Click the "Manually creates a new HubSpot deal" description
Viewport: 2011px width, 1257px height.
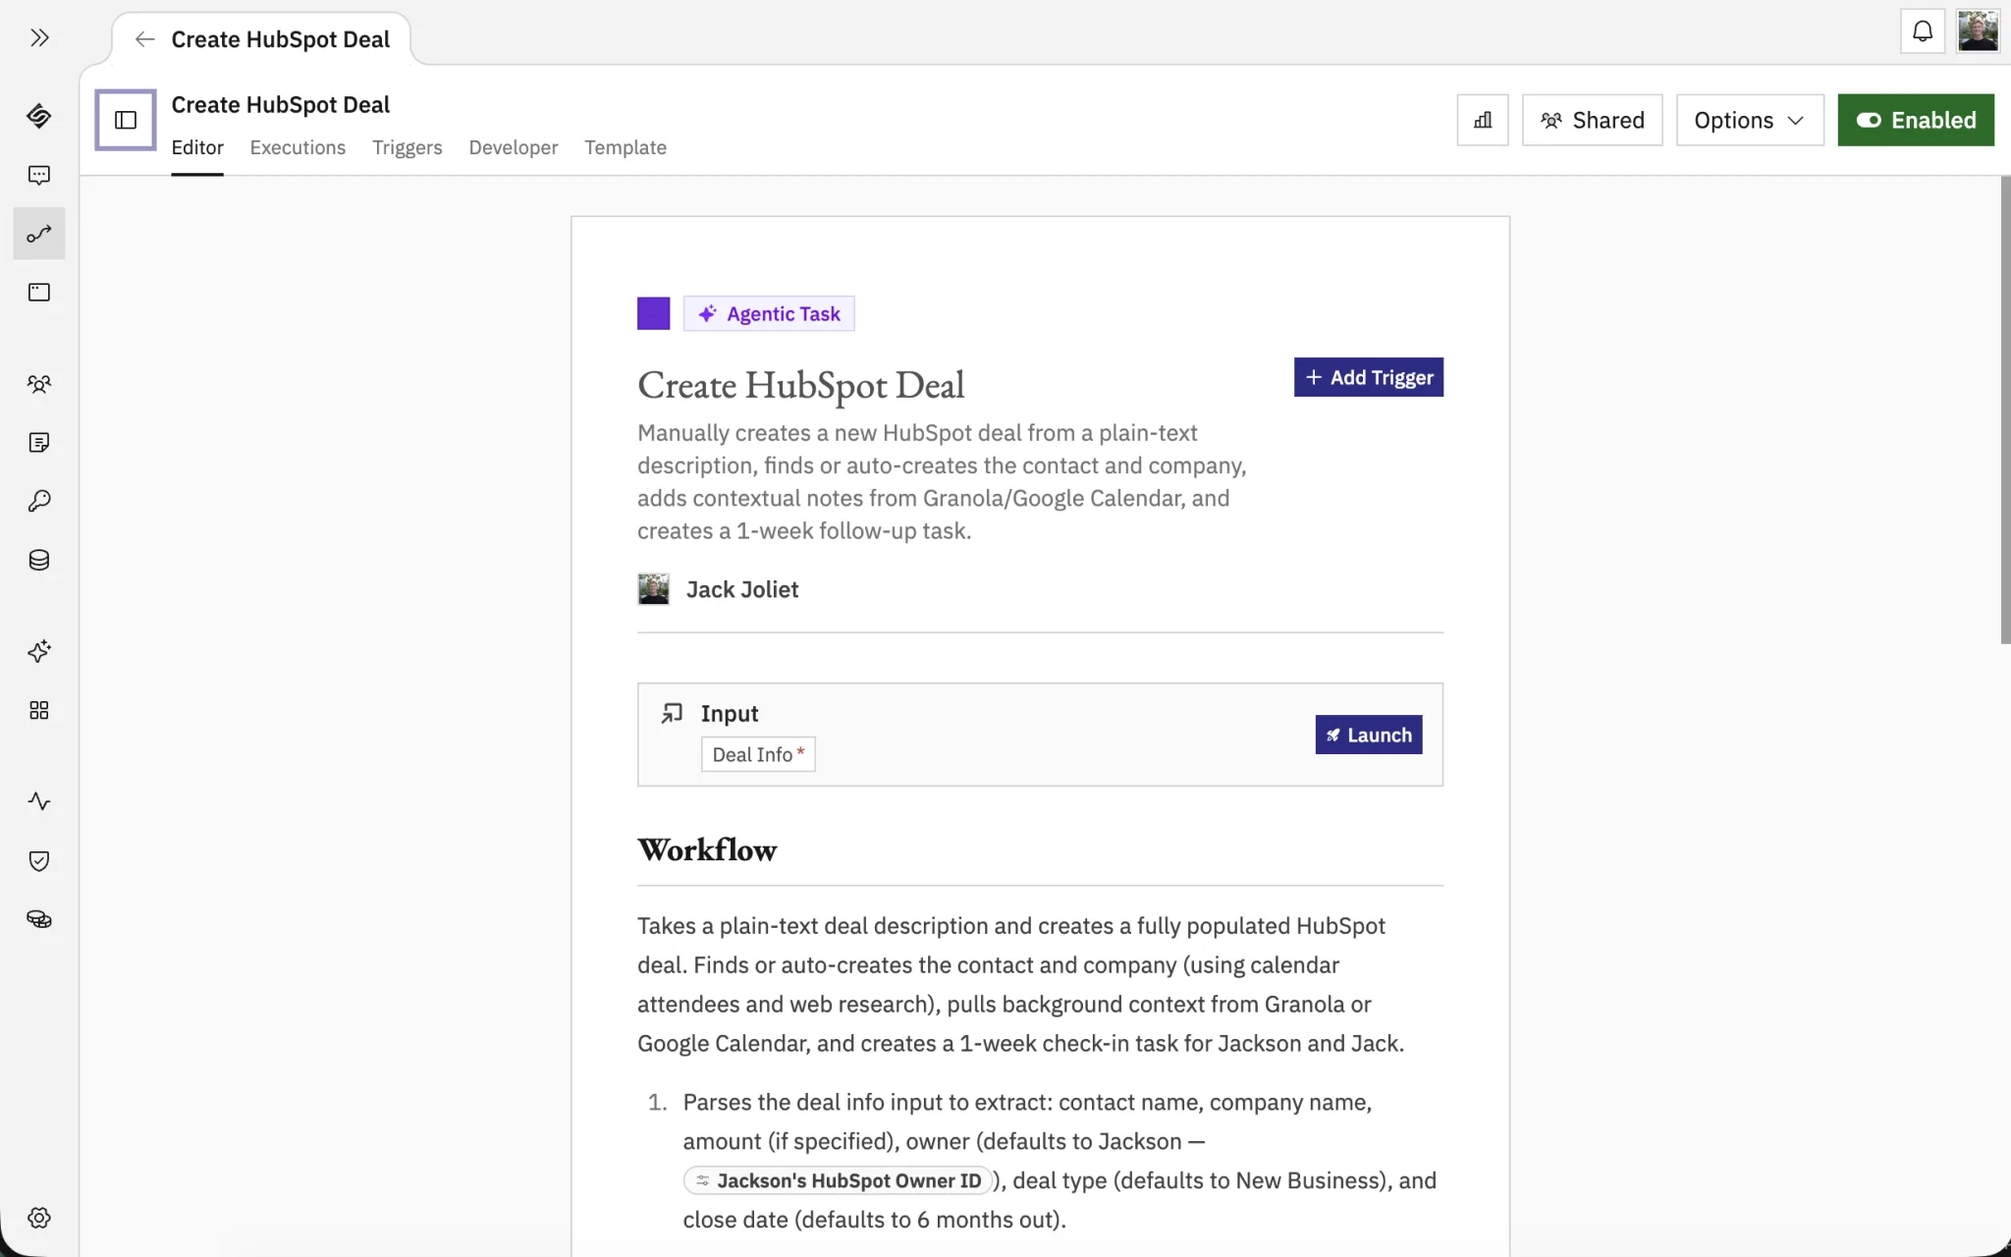tap(943, 481)
